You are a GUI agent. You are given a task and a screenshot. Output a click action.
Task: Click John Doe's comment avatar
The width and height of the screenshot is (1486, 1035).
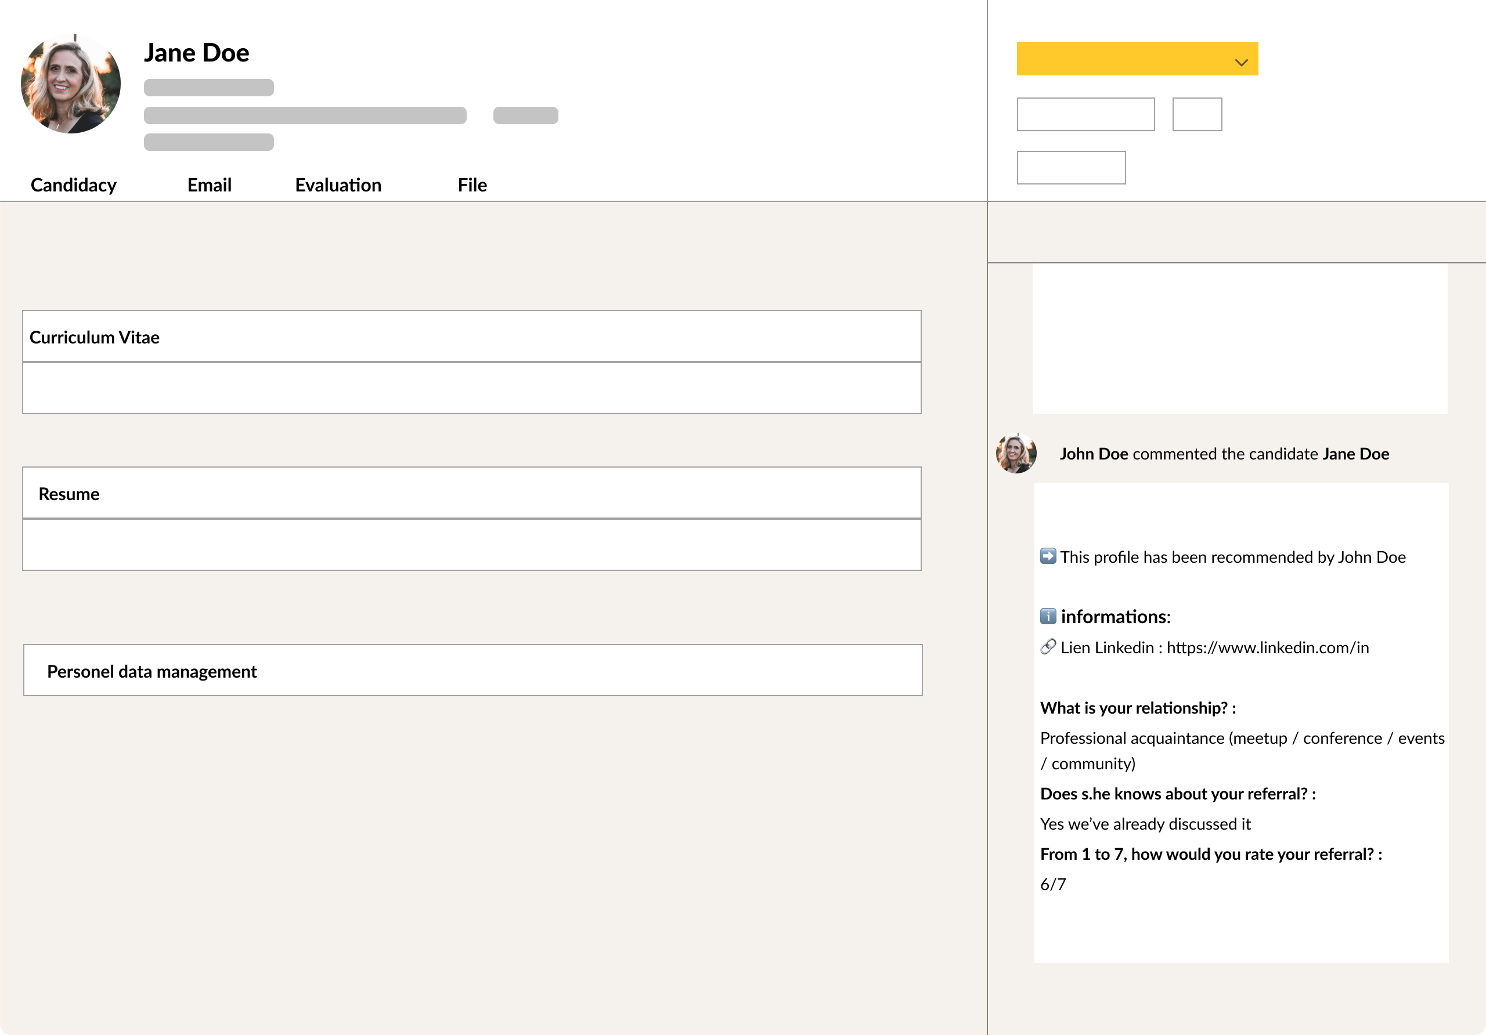point(1015,454)
